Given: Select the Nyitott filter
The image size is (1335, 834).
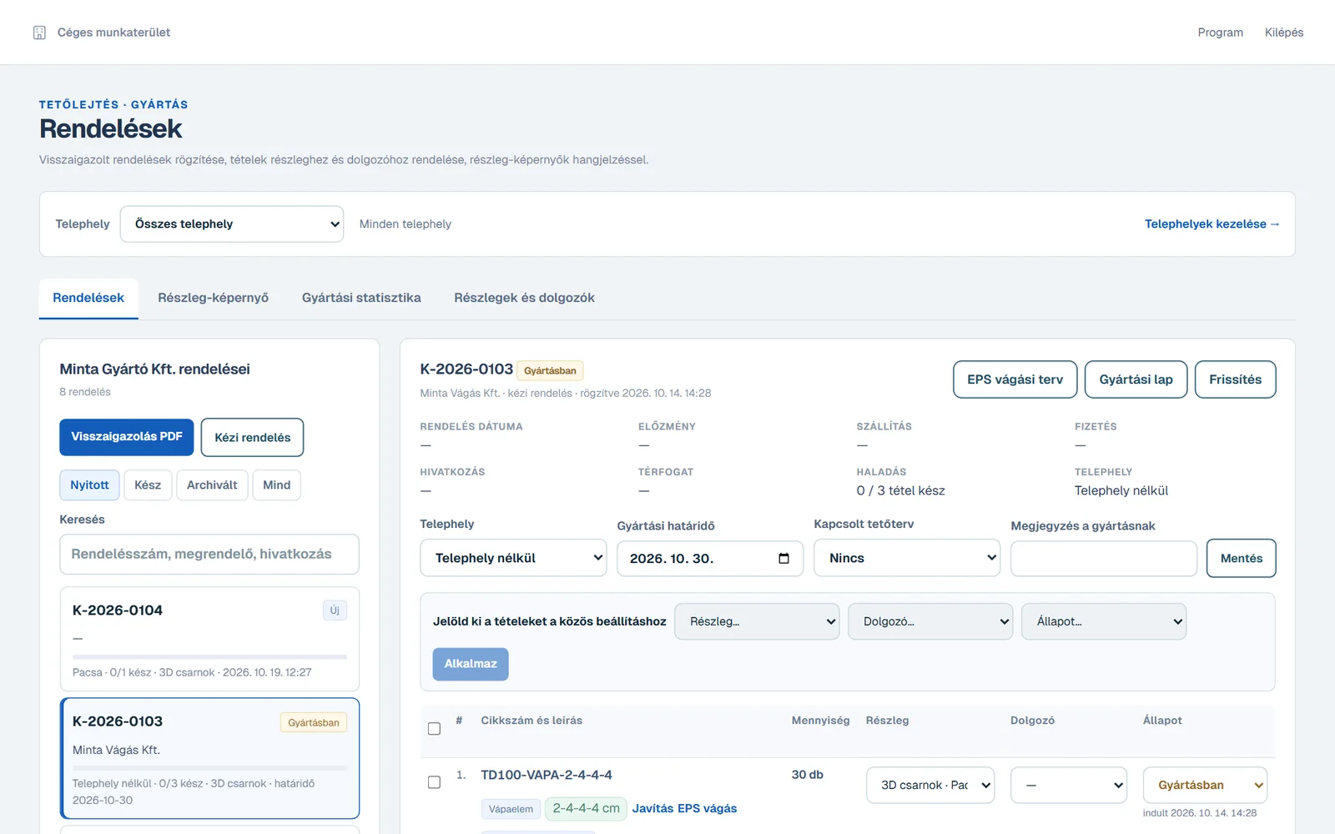Looking at the screenshot, I should pos(89,485).
